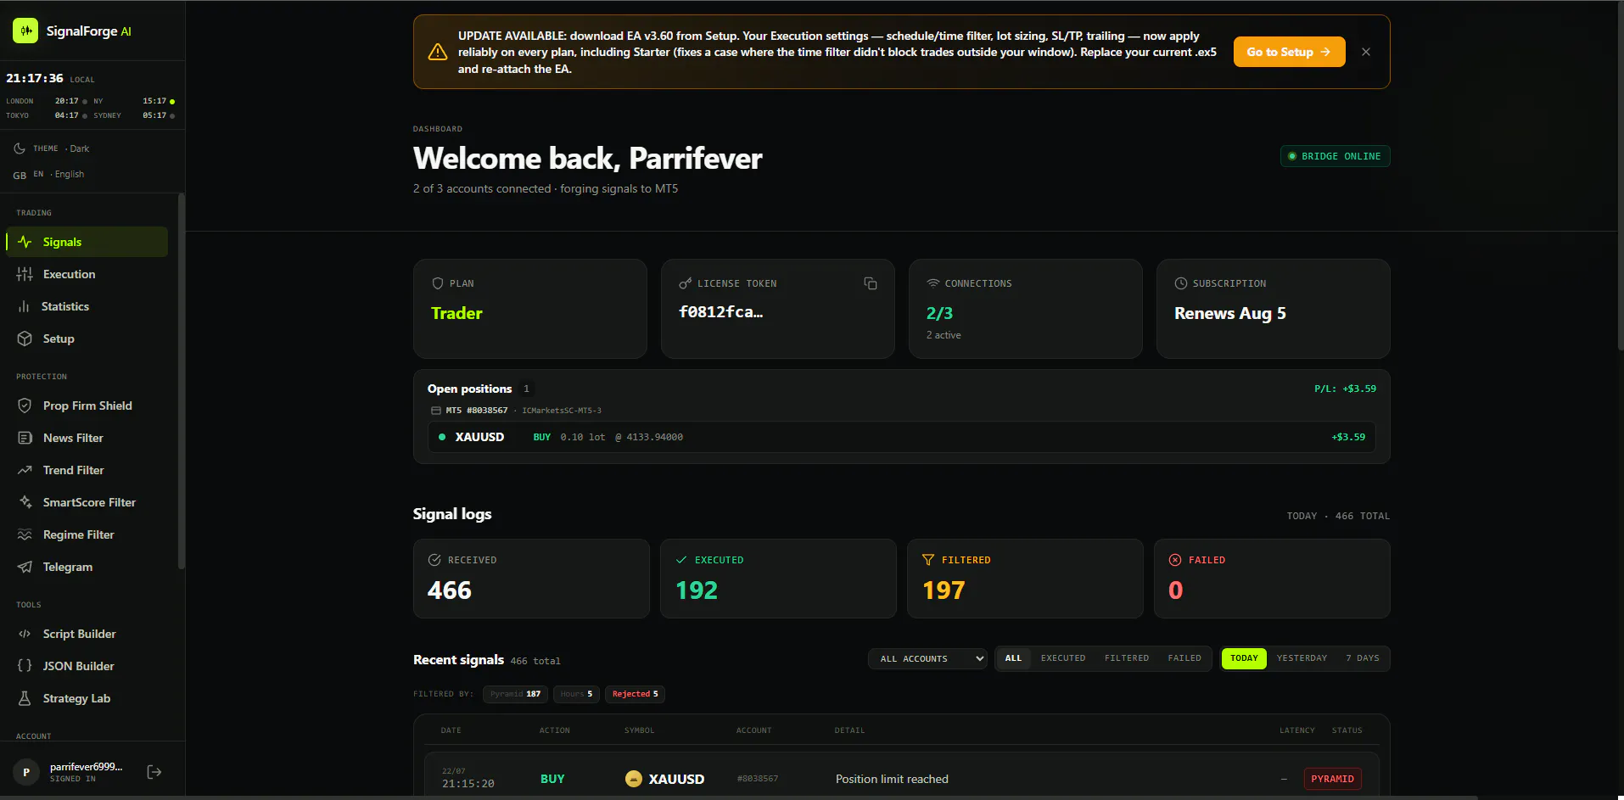Change the English language setting
The image size is (1624, 800).
(x=48, y=174)
